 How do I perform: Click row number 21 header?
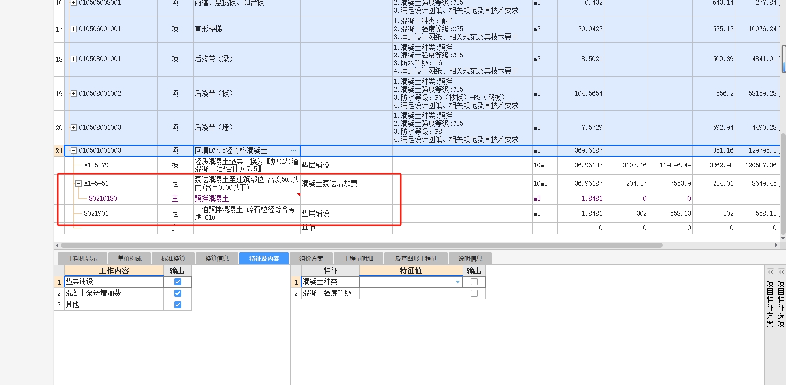click(59, 151)
